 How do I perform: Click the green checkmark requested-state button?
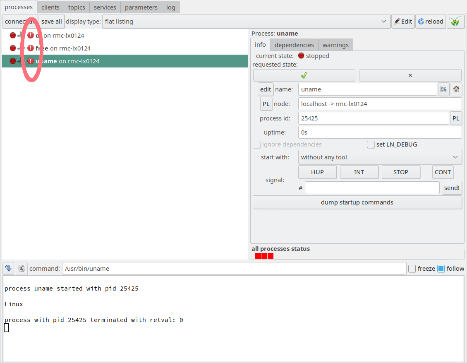[x=304, y=75]
